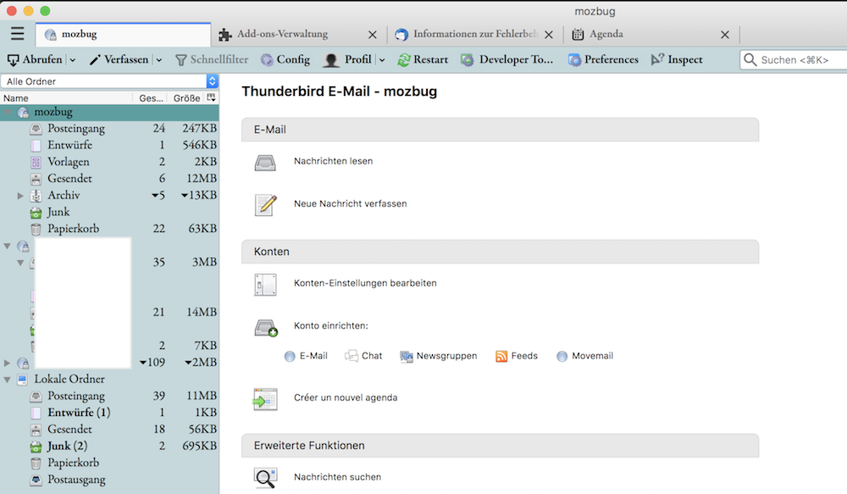Open the folder pane column picker icon
Screen dimensions: 847x494
click(211, 97)
